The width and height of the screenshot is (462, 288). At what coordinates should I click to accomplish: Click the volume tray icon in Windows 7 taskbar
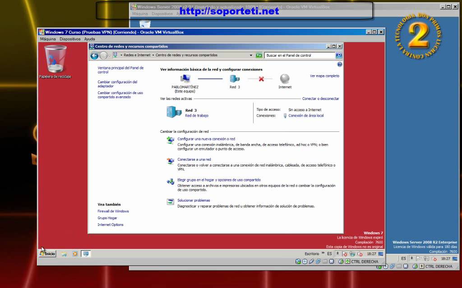(360, 254)
